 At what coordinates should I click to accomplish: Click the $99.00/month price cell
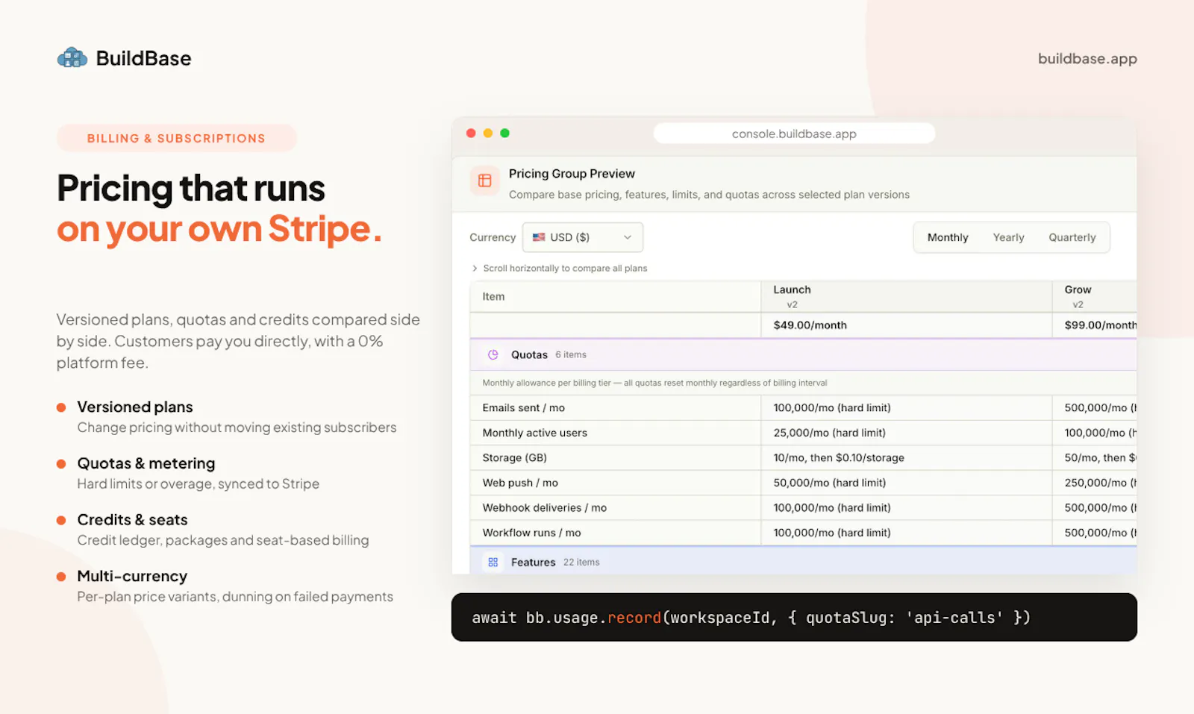tap(1095, 325)
